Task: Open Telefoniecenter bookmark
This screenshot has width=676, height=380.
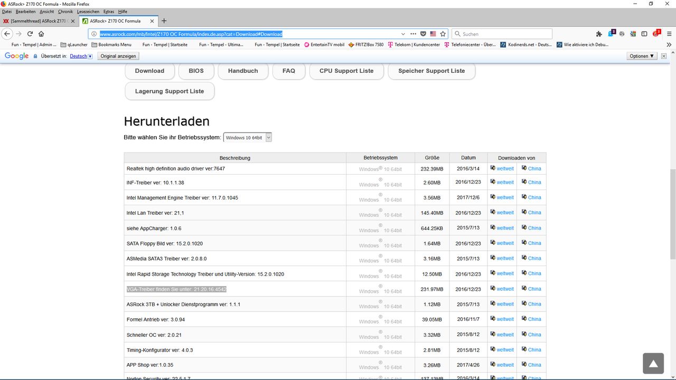Action: coord(470,45)
